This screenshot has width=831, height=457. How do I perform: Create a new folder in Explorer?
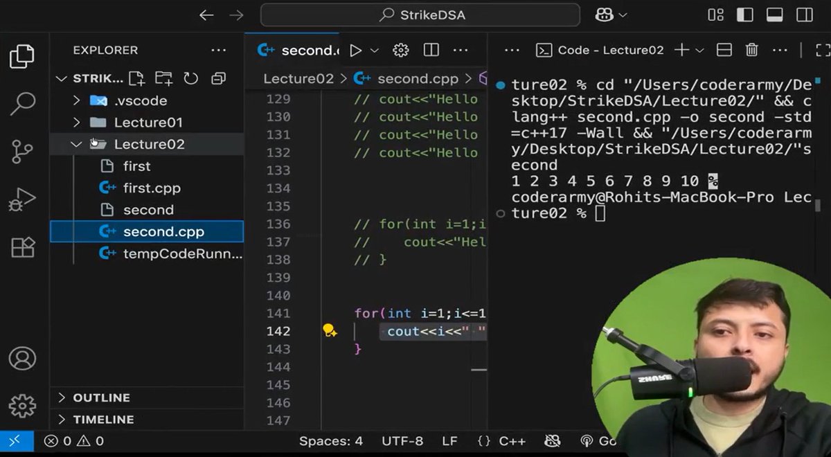coord(163,78)
